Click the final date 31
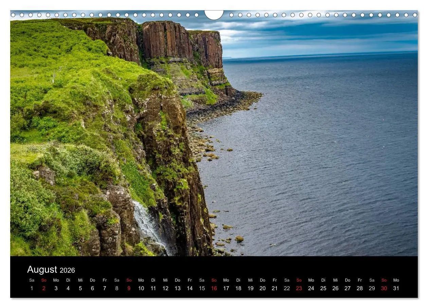Screen dimensions: 428x308 pyautogui.click(x=396, y=288)
